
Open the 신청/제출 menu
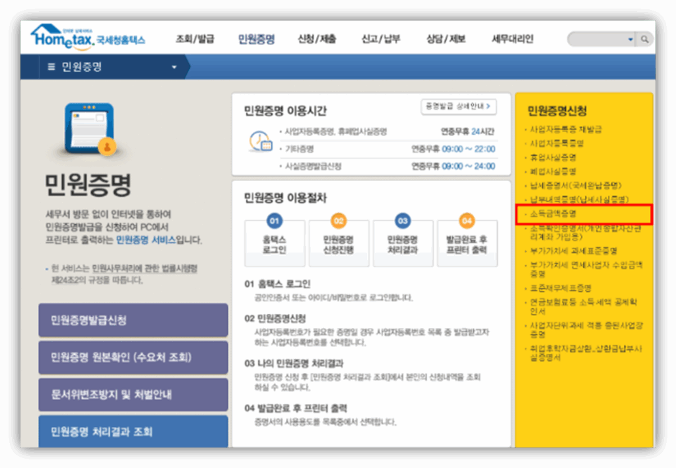pos(317,39)
